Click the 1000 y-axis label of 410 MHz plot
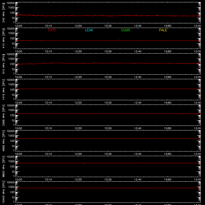This screenshot has height=205, width=205. 12,33
